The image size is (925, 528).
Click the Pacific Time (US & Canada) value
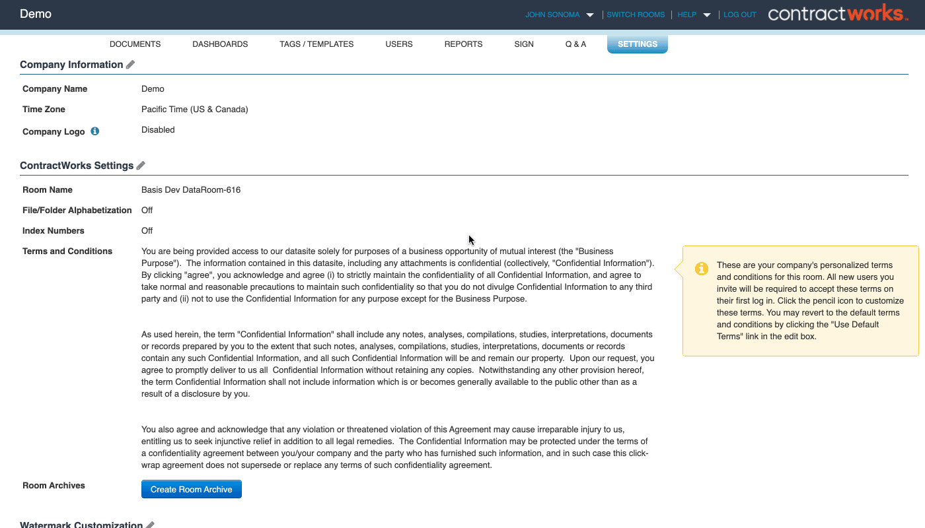[195, 110]
